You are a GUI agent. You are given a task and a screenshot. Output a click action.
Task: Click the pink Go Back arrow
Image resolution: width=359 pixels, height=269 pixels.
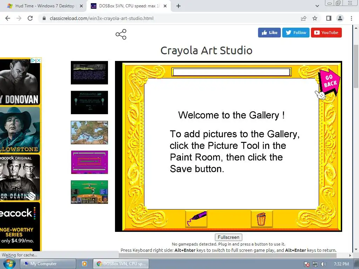coord(330,82)
